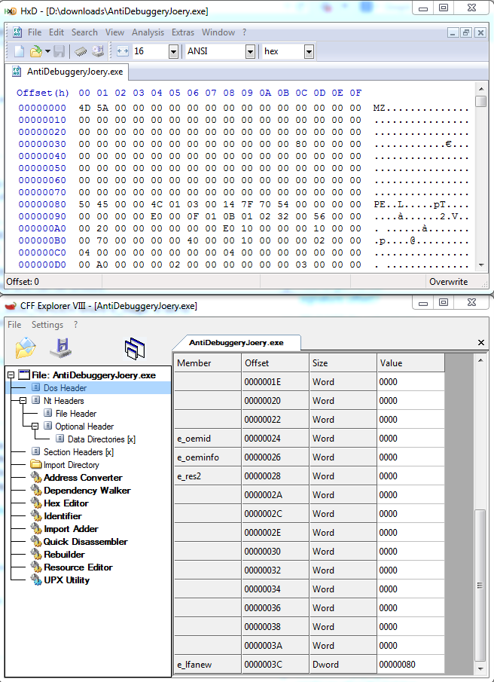
Task: Open HxD Window menu
Action: (x=218, y=32)
